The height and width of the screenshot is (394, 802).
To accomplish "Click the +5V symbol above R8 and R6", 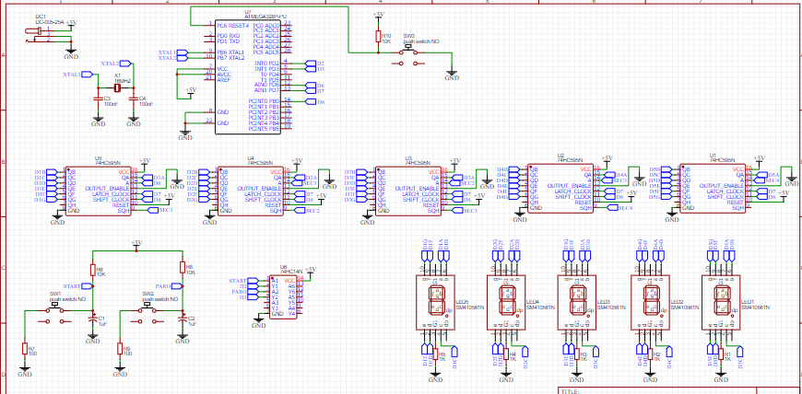I will tap(136, 244).
